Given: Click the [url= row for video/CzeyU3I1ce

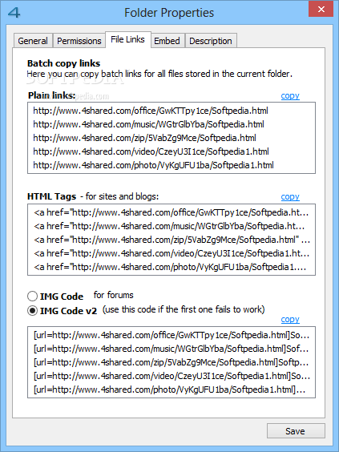Looking at the screenshot, I should tap(172, 376).
